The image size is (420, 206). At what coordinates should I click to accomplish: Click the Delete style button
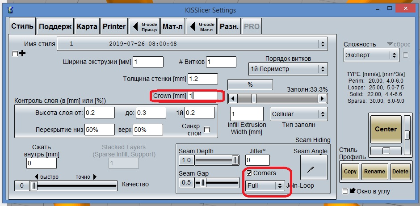400,172
